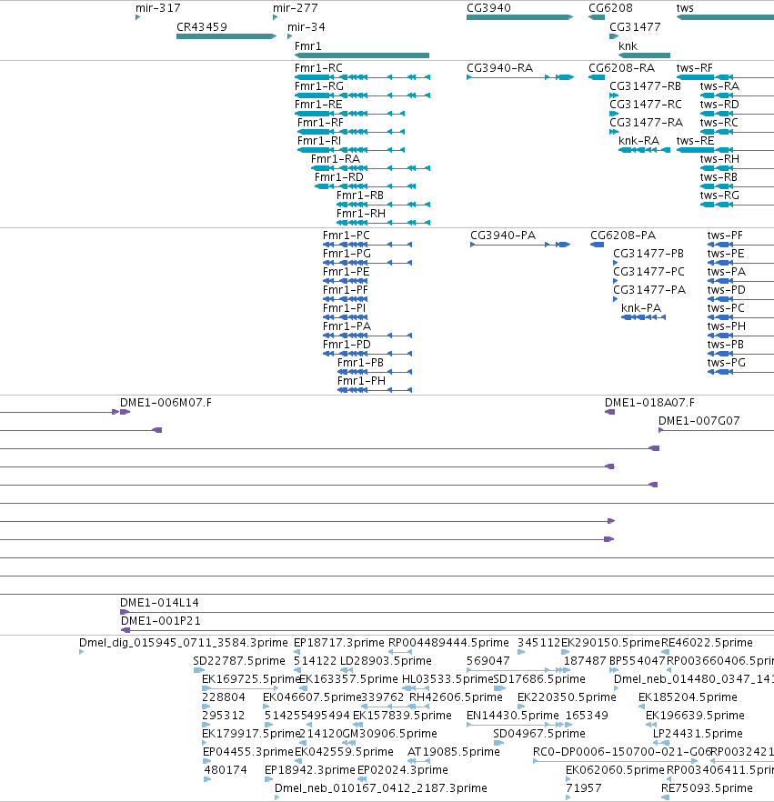Select transcript tws-RG
Screen dimensions: 774x802
tap(719, 195)
